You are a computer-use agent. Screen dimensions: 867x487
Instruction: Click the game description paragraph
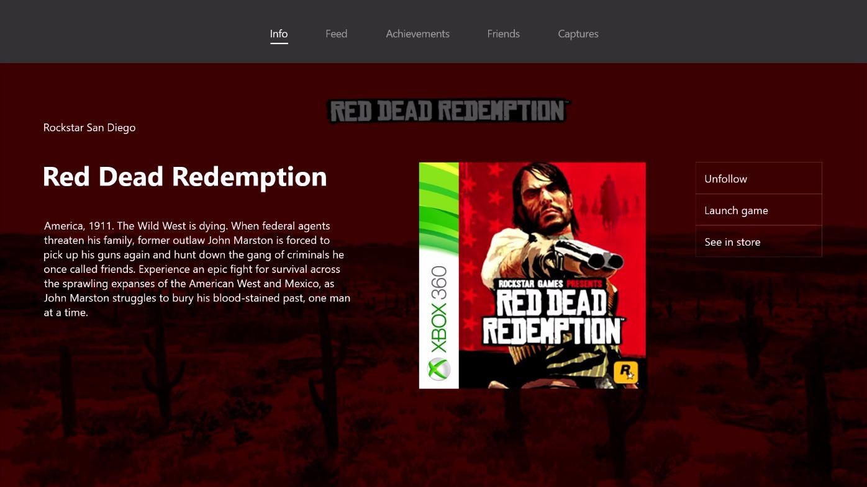pyautogui.click(x=197, y=269)
